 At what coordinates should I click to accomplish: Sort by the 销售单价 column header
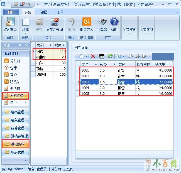162,64
